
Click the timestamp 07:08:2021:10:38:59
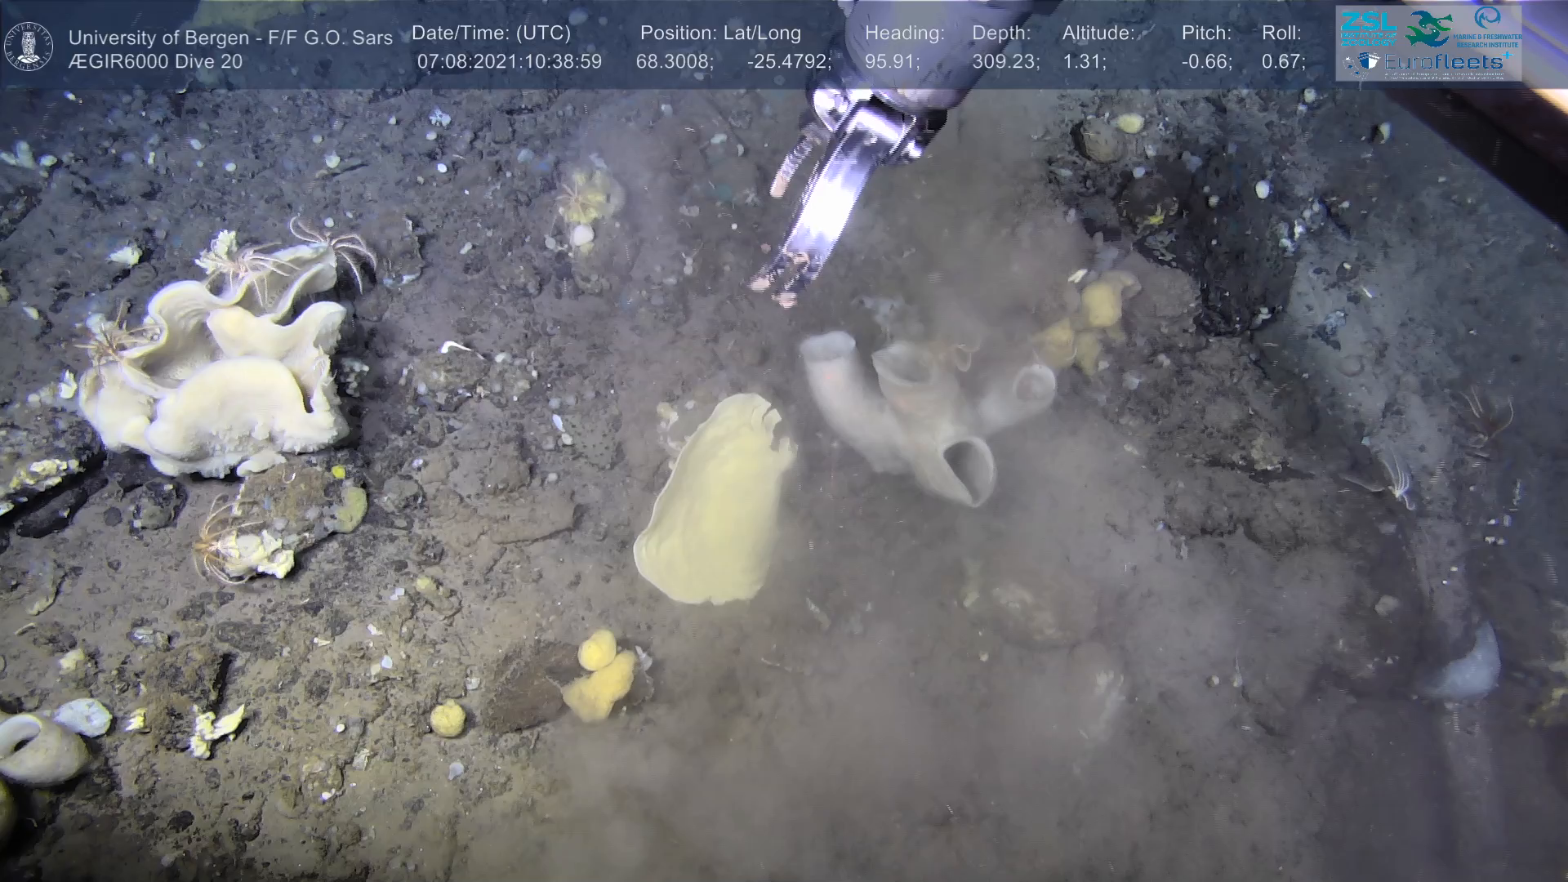coord(509,62)
